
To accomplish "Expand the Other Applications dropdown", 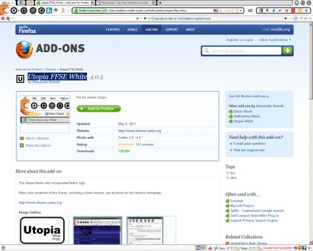I will [275, 40].
